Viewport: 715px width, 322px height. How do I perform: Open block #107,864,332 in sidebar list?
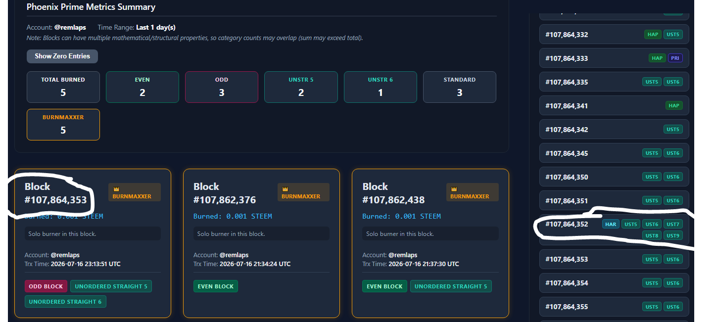614,35
